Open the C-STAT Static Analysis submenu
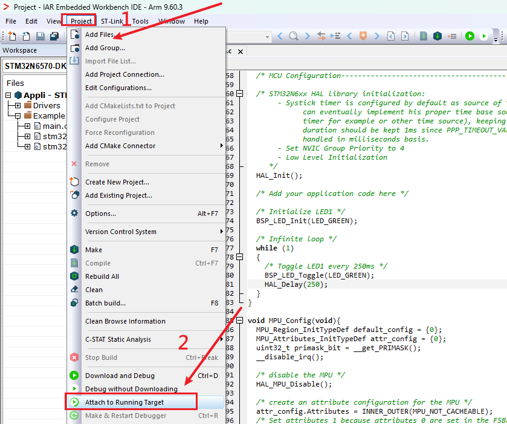This screenshot has height=424, width=507. 146,339
